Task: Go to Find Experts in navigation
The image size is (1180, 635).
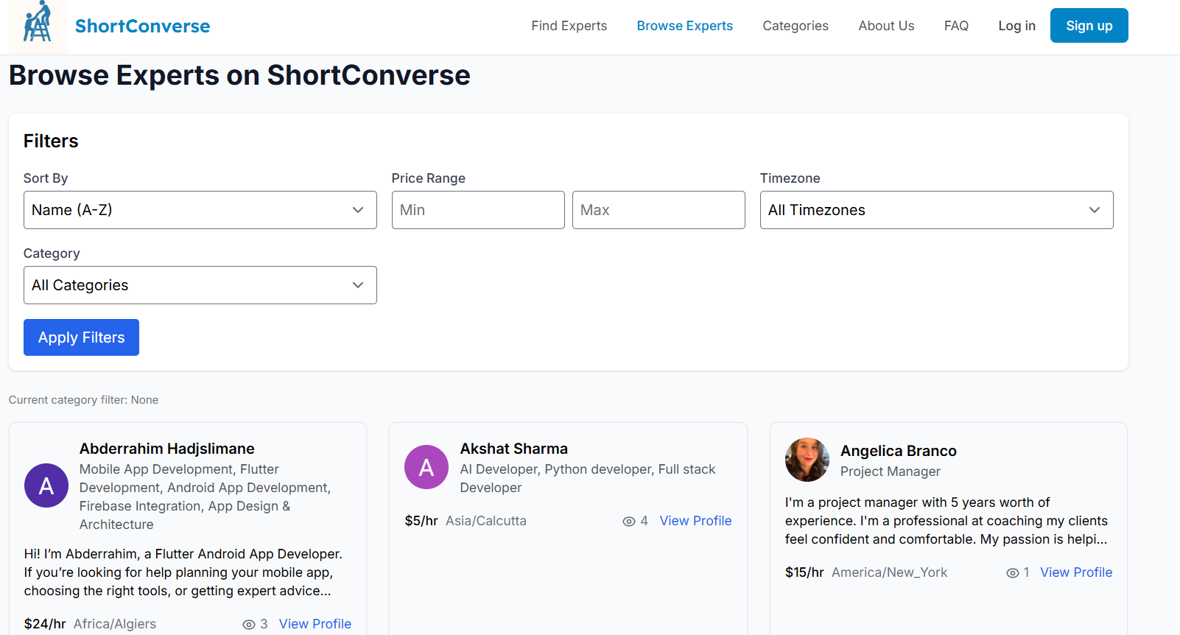Action: pyautogui.click(x=569, y=26)
